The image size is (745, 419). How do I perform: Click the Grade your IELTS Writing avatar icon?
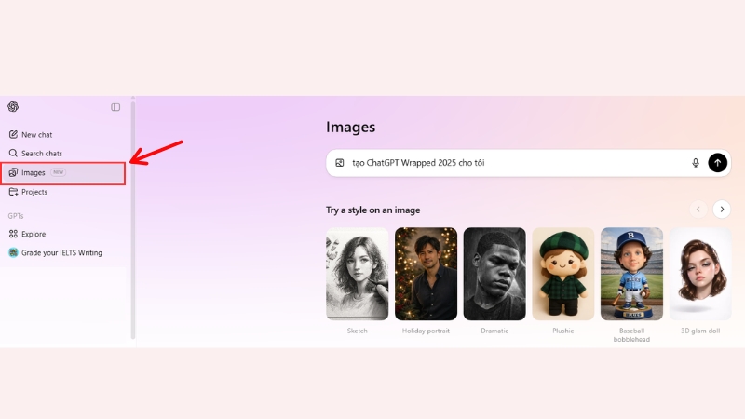pos(13,252)
